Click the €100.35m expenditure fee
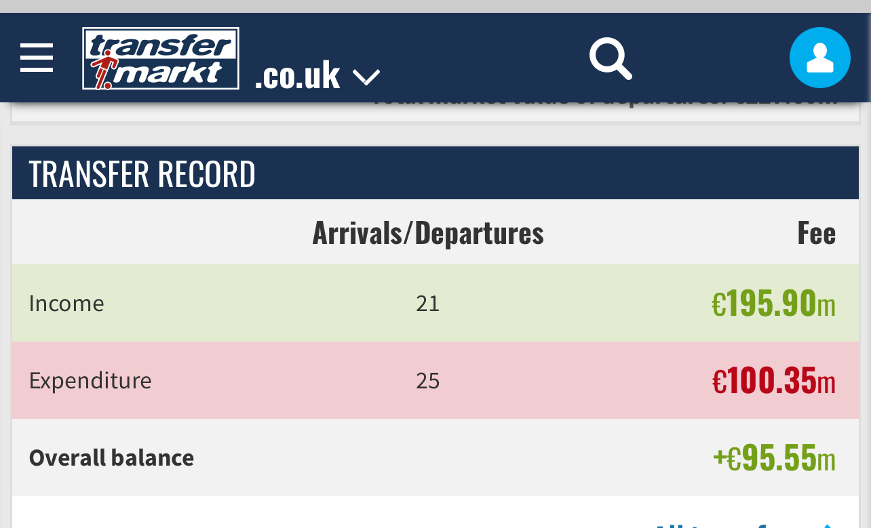Screen dimensions: 871x528 [x=773, y=380]
